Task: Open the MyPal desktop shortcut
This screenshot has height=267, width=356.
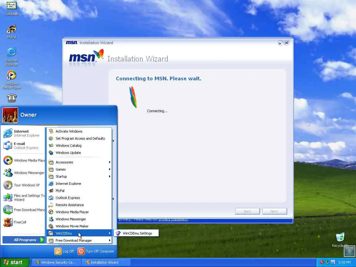Action: pyautogui.click(x=11, y=32)
